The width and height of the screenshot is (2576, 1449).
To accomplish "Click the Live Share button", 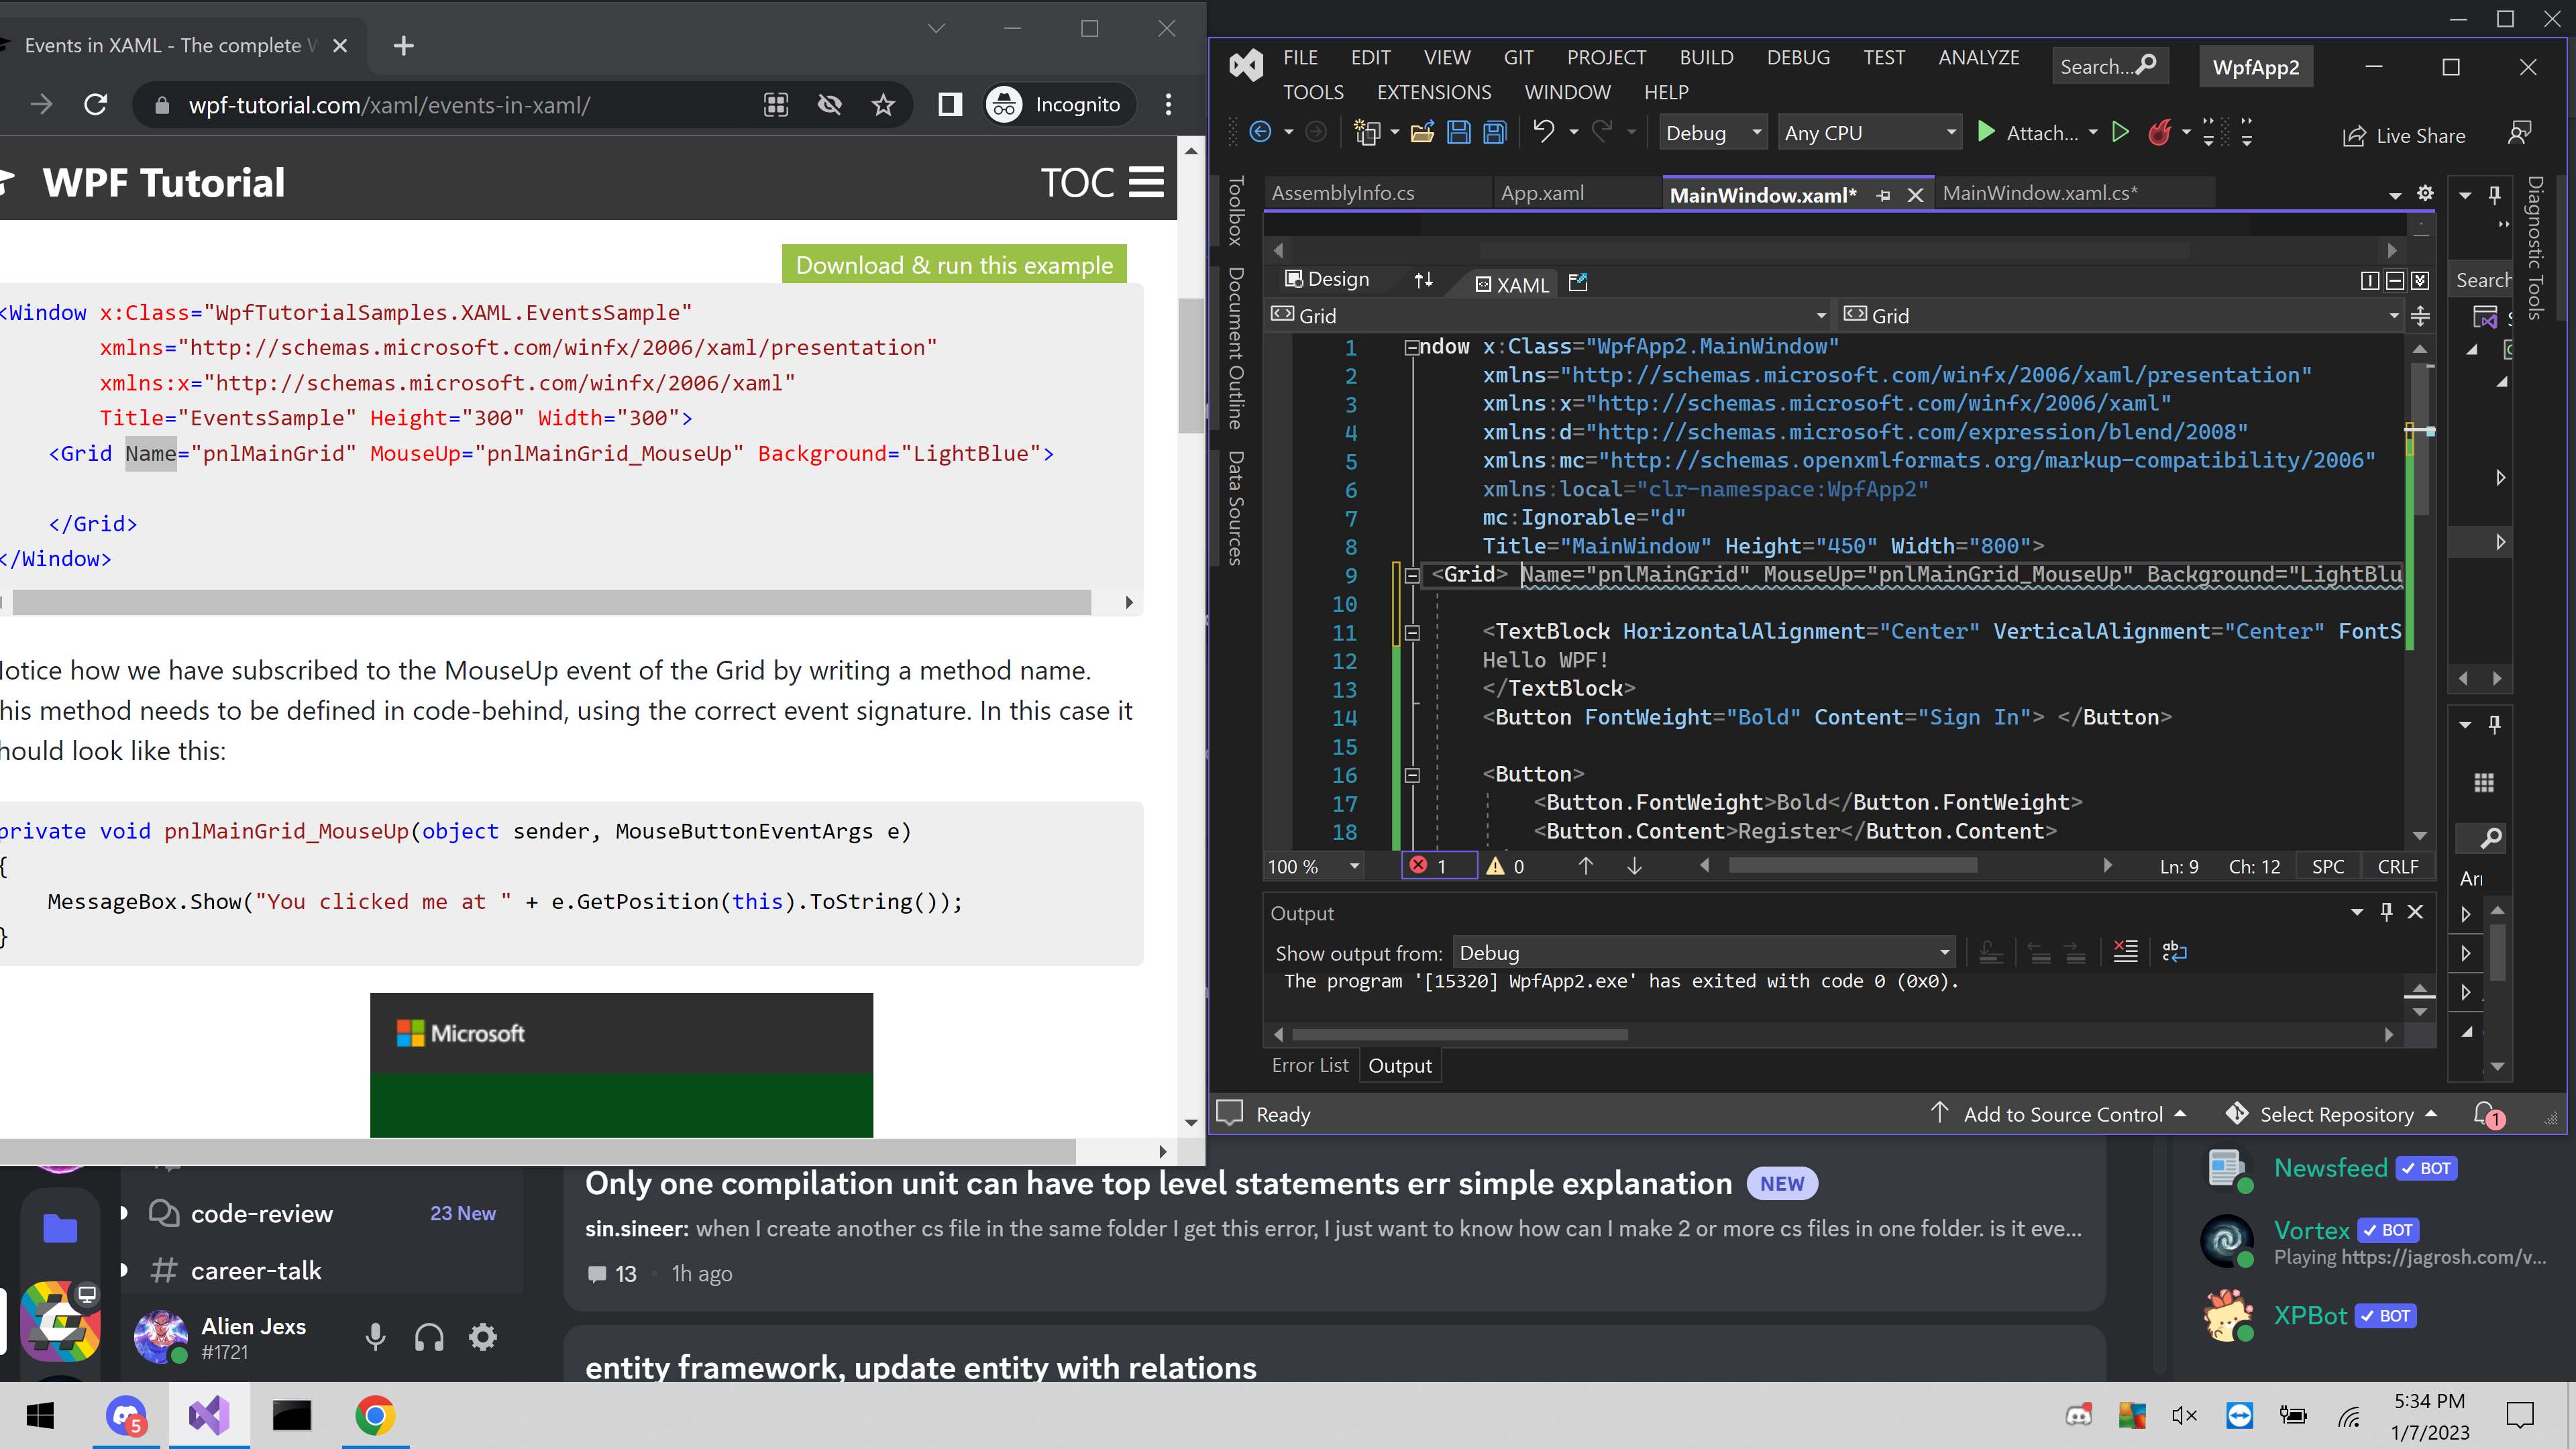I will point(2404,136).
